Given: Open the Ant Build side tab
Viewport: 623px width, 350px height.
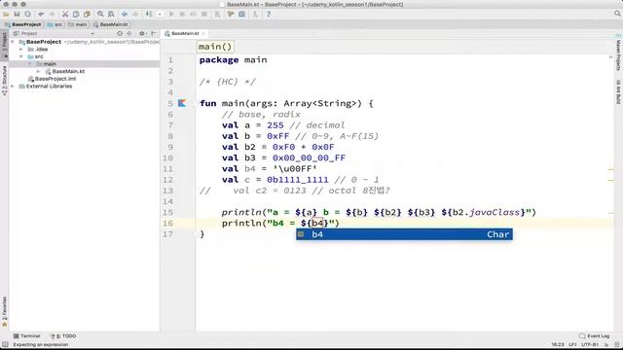Looking at the screenshot, I should click(618, 91).
